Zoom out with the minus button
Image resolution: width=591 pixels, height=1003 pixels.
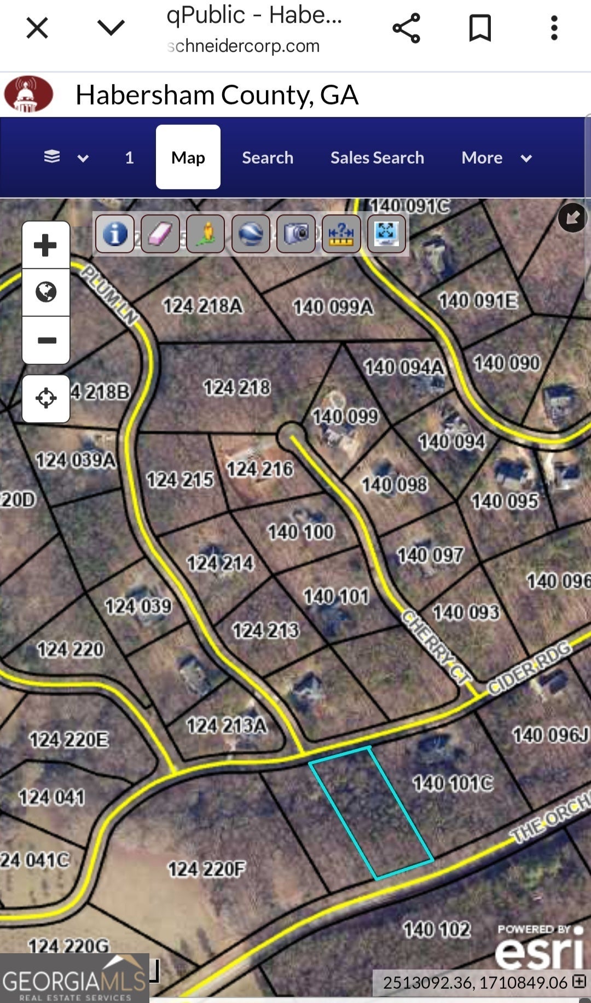46,340
